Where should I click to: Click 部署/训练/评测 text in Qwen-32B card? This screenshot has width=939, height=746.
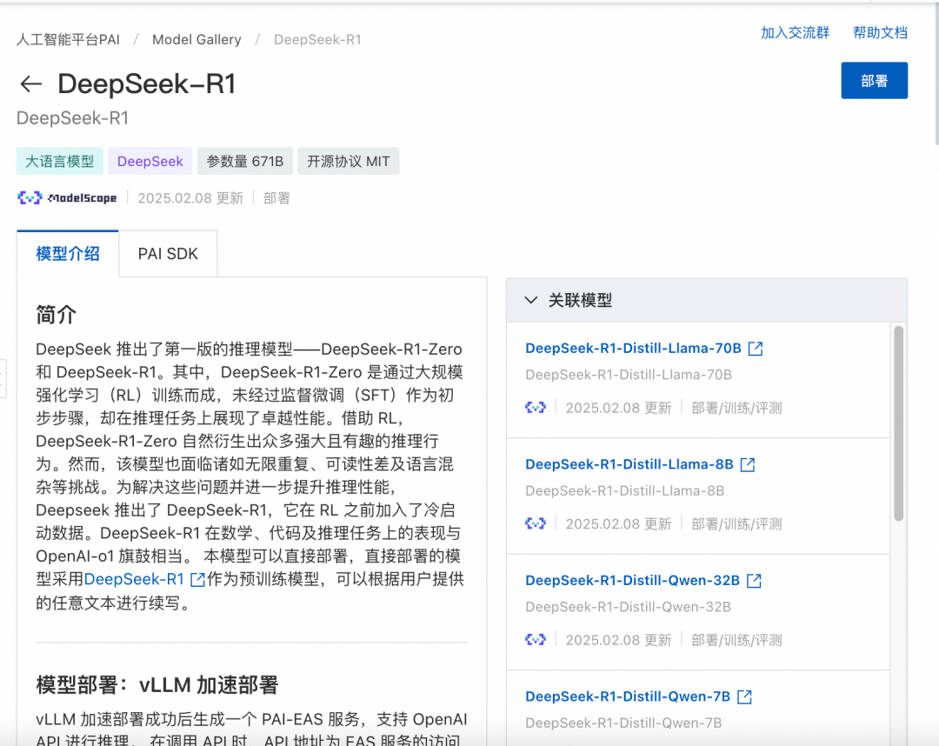tap(736, 640)
